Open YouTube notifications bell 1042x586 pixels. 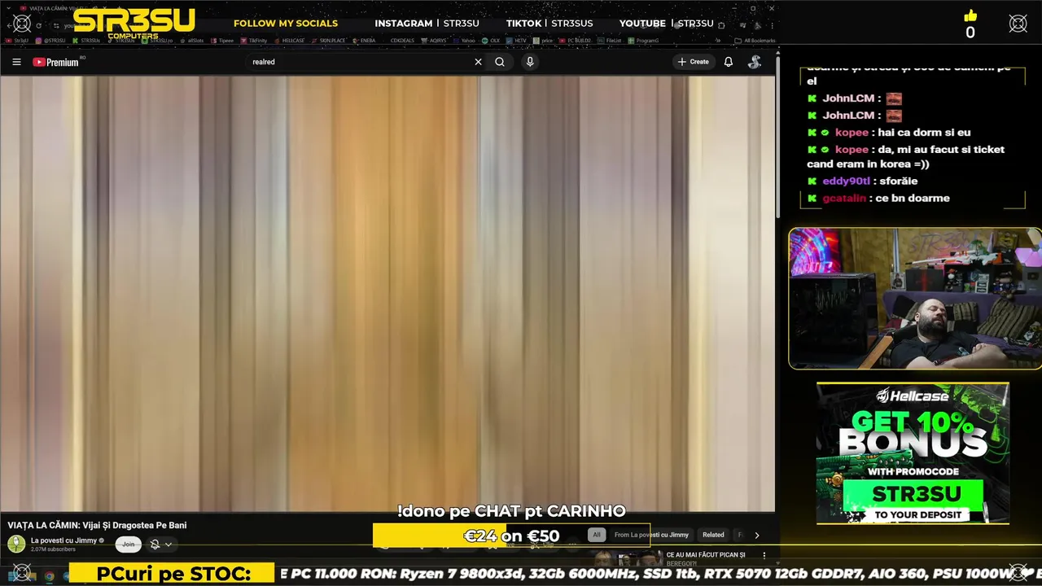coord(729,62)
